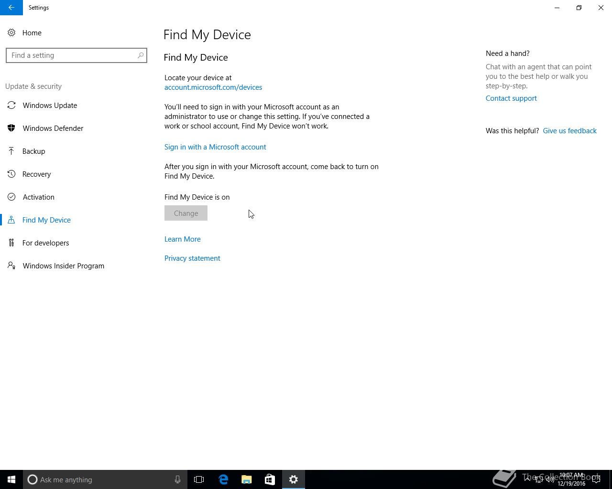This screenshot has width=612, height=489.
Task: Click the Settings gear taskbar icon
Action: click(294, 479)
